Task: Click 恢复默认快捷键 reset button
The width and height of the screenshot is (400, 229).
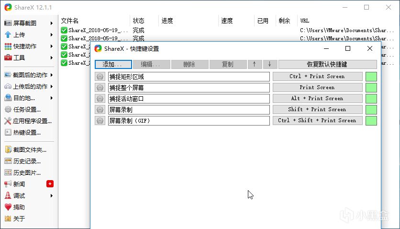Action: (328, 64)
